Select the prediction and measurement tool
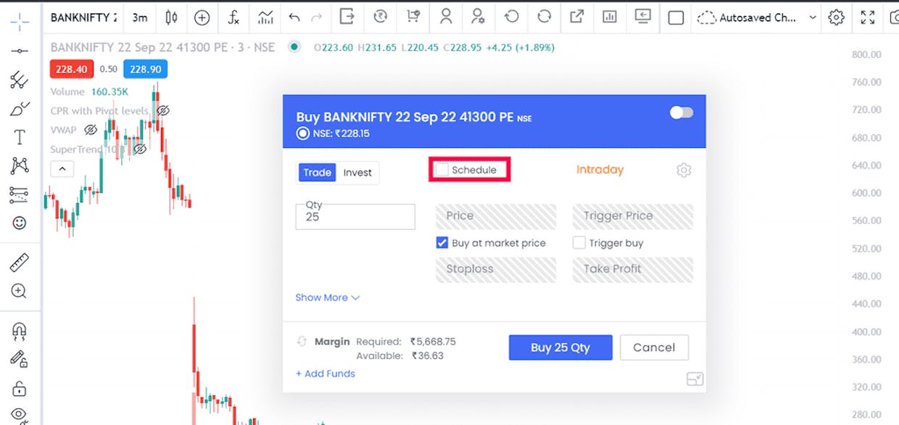The height and width of the screenshot is (425, 899). [x=20, y=194]
